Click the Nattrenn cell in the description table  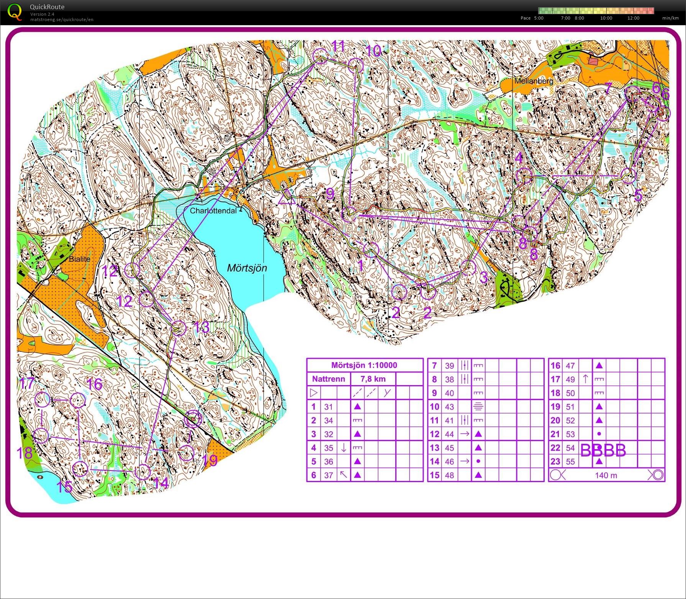pos(328,379)
